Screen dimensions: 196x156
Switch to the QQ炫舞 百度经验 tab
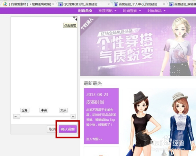[83, 4]
